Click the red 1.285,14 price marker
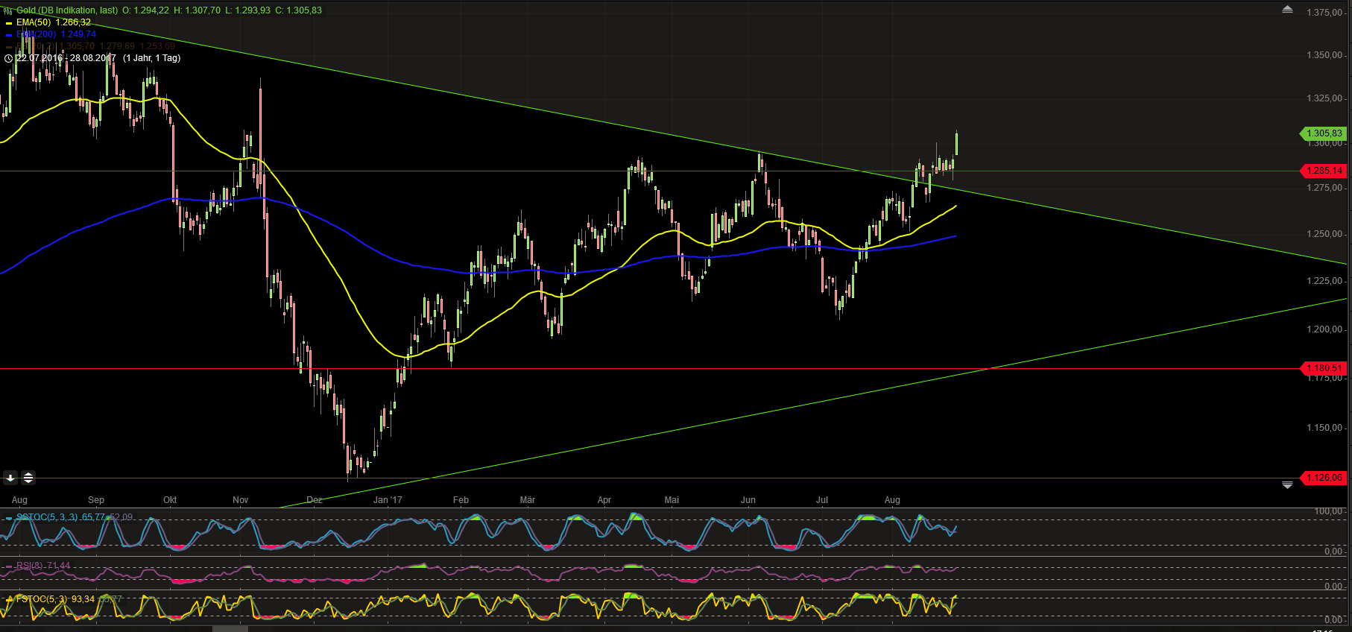The width and height of the screenshot is (1352, 632). pyautogui.click(x=1324, y=171)
